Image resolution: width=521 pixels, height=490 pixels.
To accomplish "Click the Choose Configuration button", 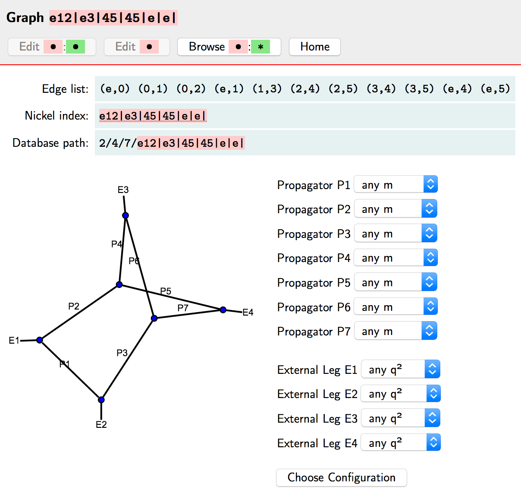I will point(341,477).
